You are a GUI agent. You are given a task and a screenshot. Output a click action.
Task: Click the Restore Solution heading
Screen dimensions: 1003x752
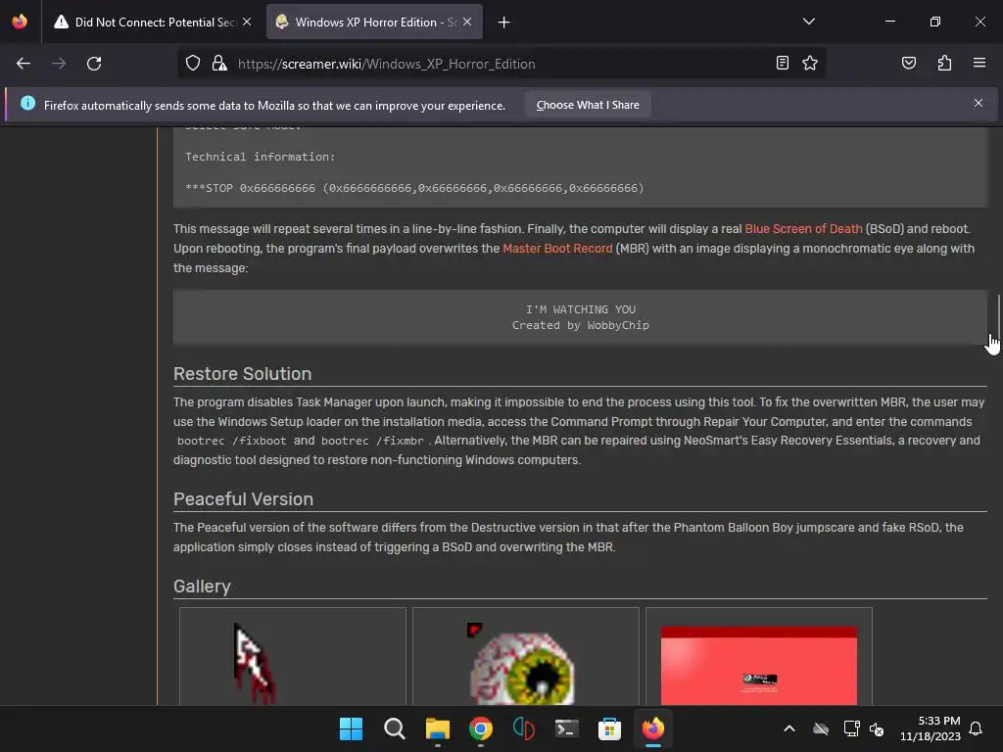point(243,373)
